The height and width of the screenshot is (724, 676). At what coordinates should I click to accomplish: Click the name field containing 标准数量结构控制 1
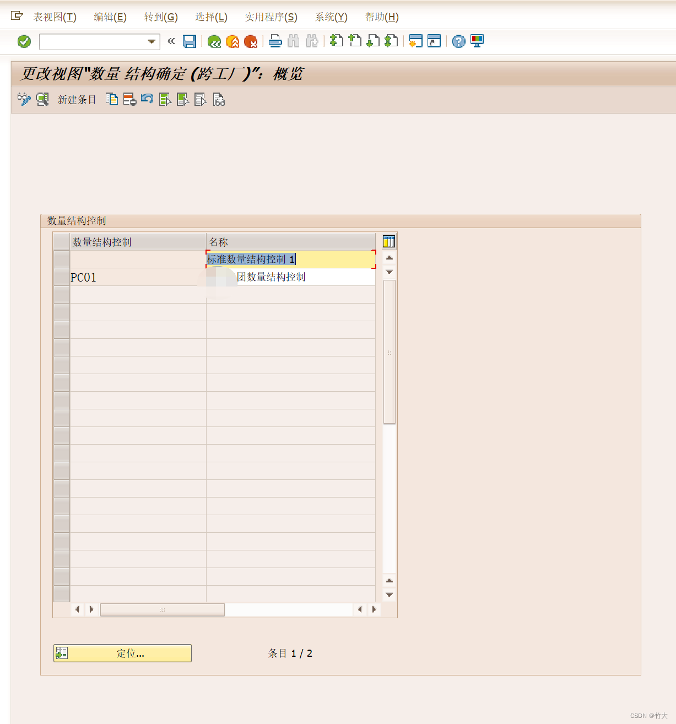[290, 259]
